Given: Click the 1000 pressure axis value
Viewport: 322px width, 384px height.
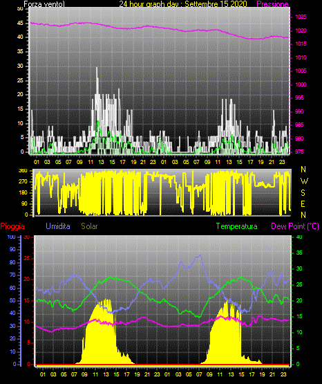Looking at the screenshot, I should 301,84.
